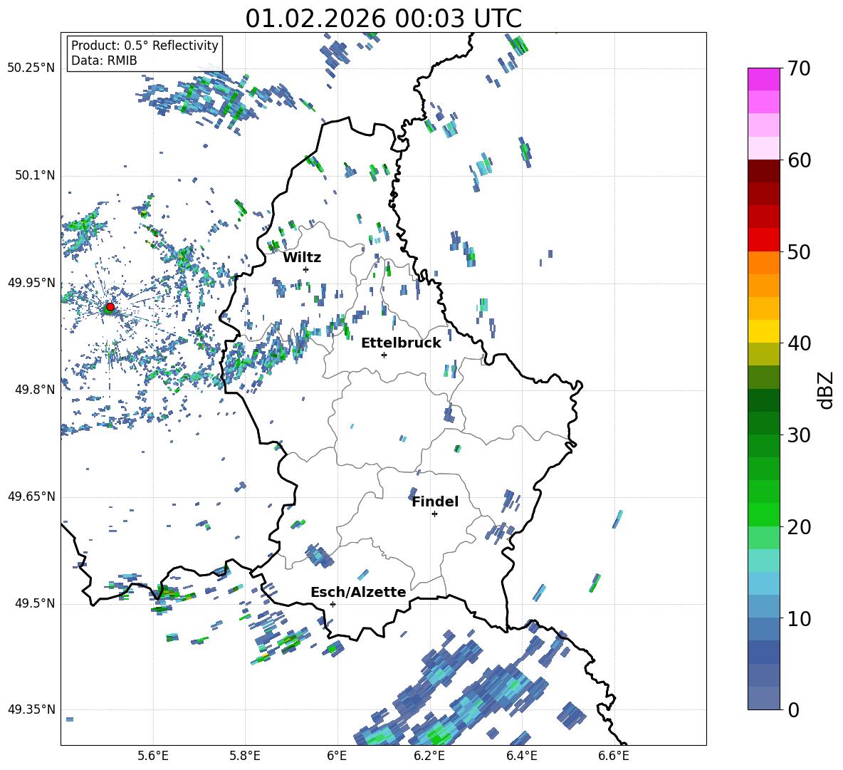Click the 49.35°N latitude label
The width and height of the screenshot is (843, 770).
tap(31, 709)
